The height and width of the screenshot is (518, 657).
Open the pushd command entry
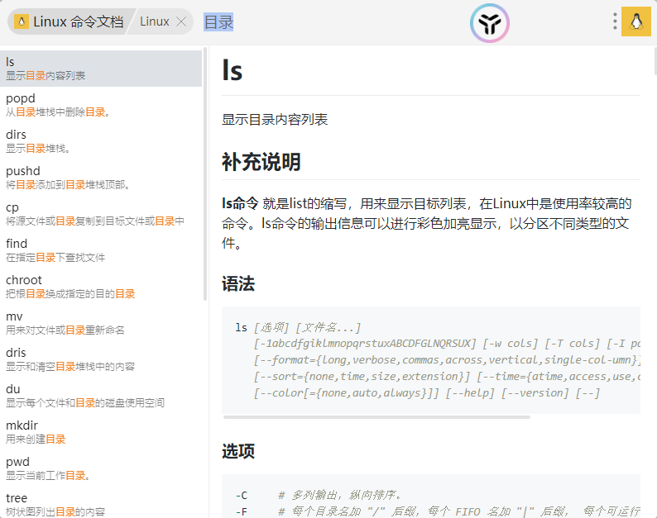click(x=101, y=178)
